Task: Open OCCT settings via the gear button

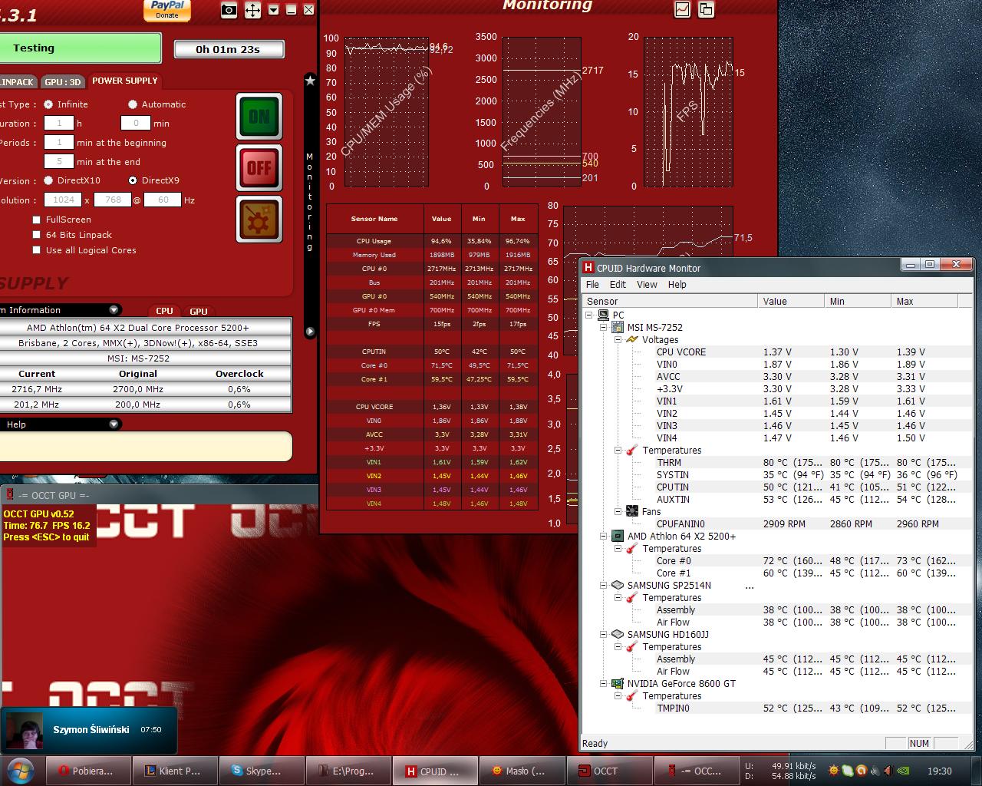Action: click(259, 219)
